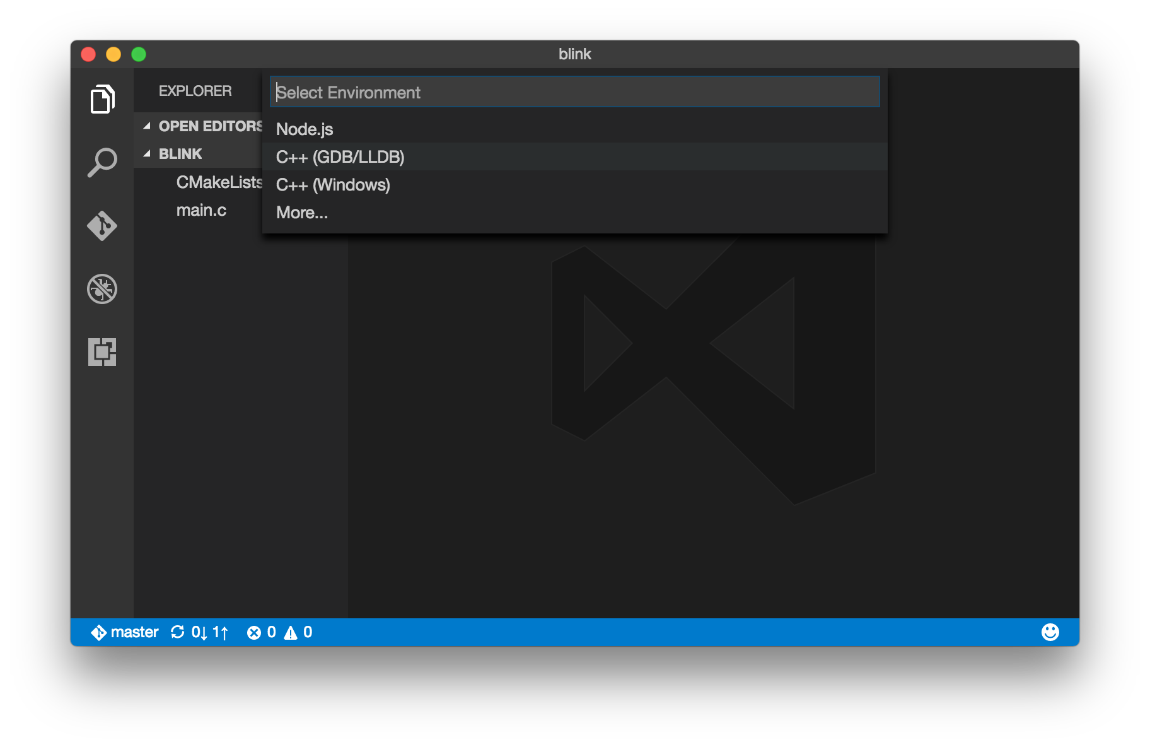
Task: Collapse the BLINK folder section
Action: [x=199, y=154]
